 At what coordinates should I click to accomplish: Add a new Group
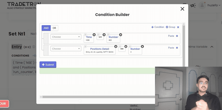point(170,27)
